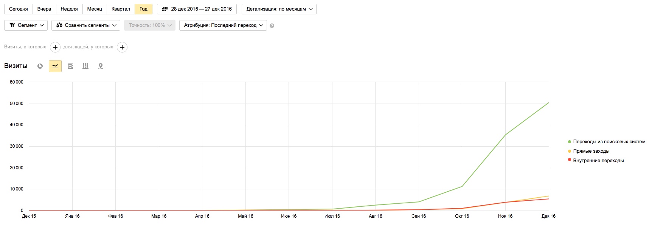The image size is (652, 240).
Task: Click the 50 000 y-axis value
Action: coord(17,104)
